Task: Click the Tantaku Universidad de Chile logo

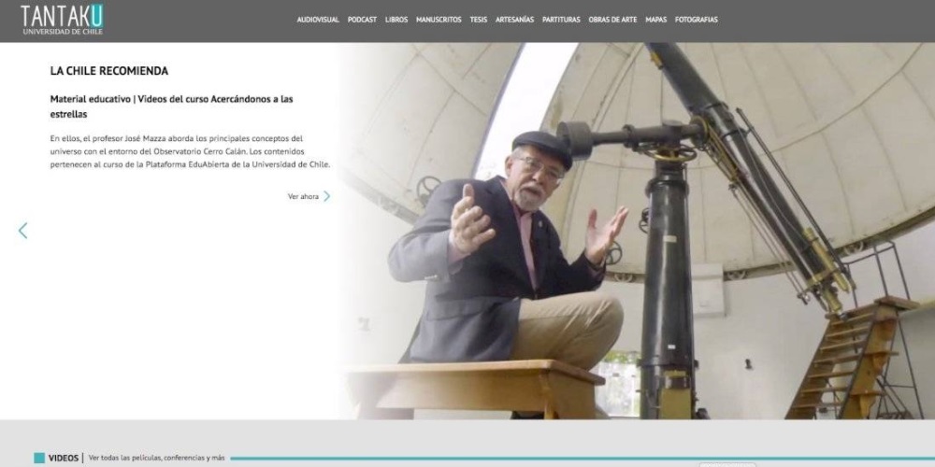Action: point(62,20)
